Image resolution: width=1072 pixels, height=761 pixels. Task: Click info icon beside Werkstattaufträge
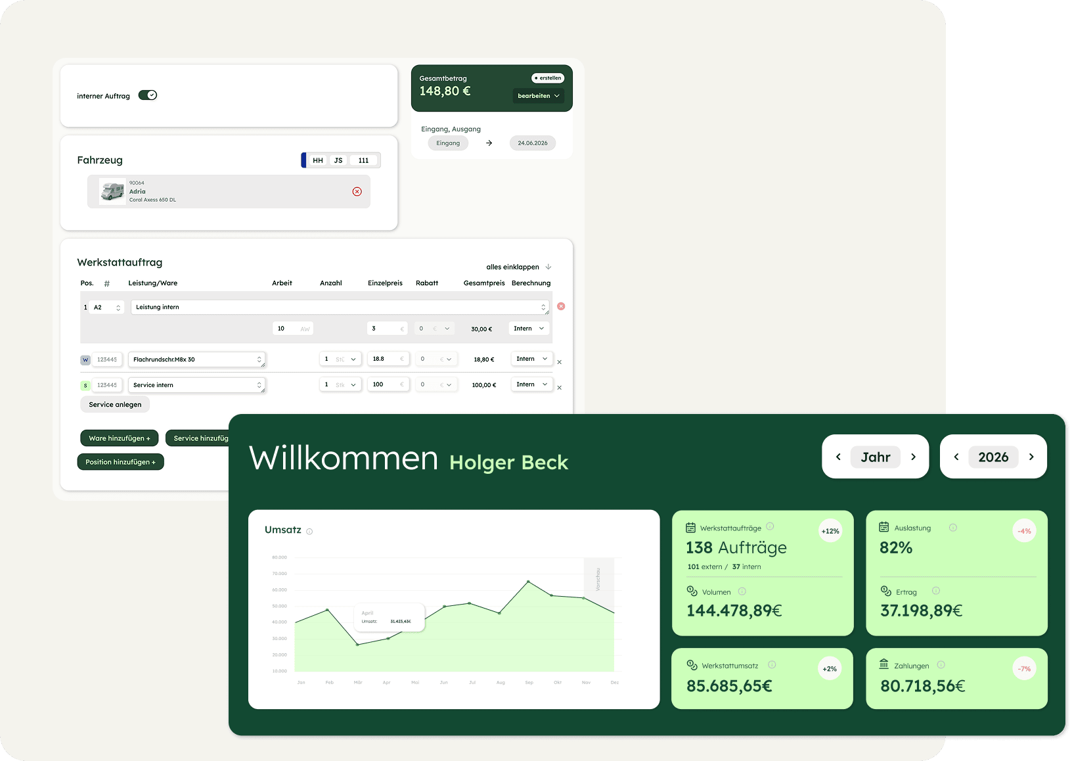pyautogui.click(x=770, y=526)
